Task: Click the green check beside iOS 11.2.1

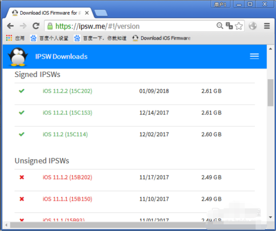Action: 22,113
